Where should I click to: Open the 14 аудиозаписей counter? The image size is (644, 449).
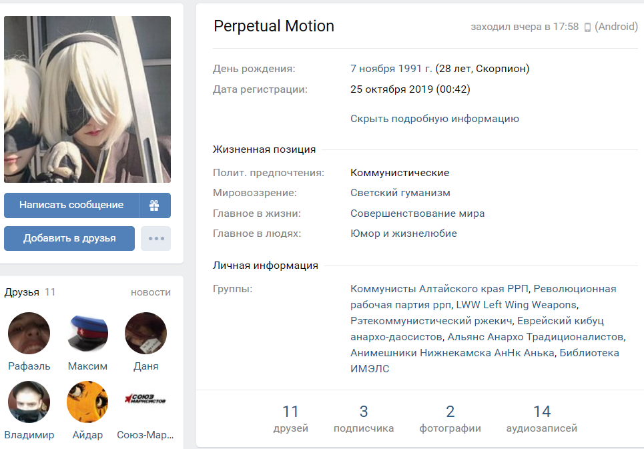click(542, 418)
